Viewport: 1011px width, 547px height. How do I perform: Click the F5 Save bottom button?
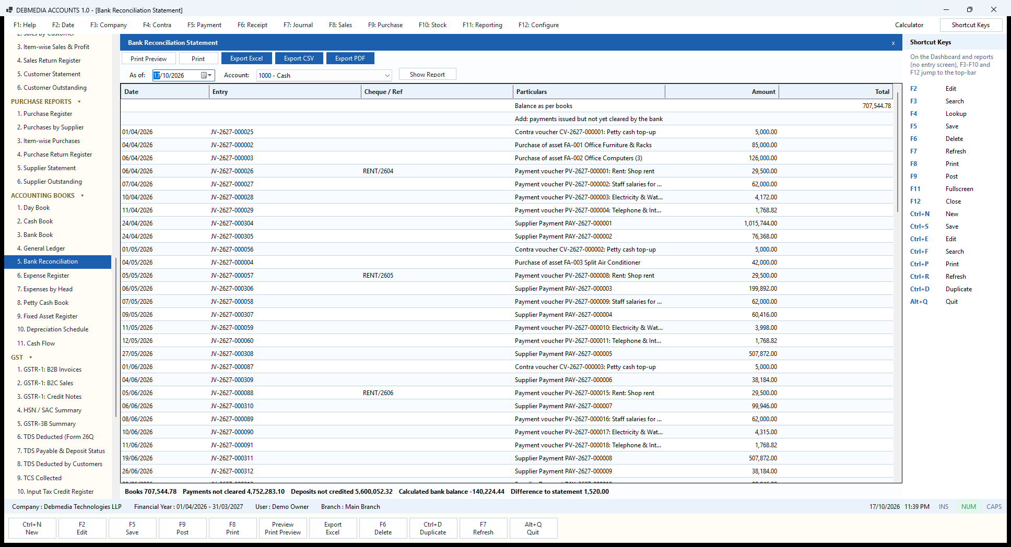(x=132, y=528)
